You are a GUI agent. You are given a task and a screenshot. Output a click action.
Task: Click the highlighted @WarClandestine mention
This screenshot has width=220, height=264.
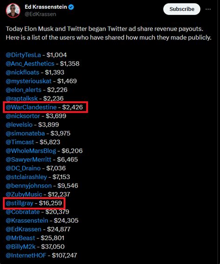point(31,107)
